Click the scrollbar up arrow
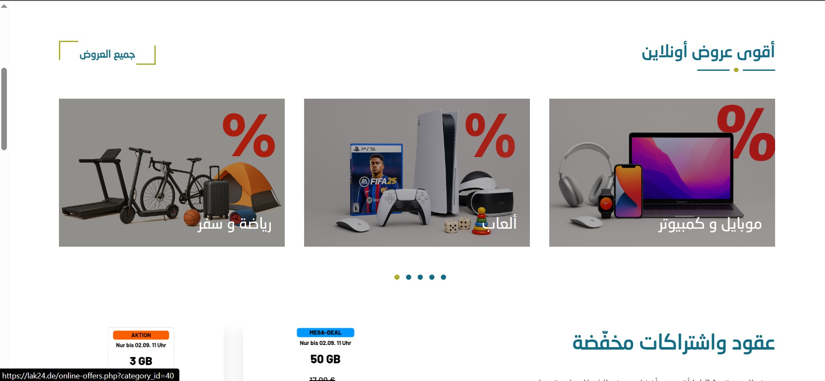The height and width of the screenshot is (381, 825). 4,6
